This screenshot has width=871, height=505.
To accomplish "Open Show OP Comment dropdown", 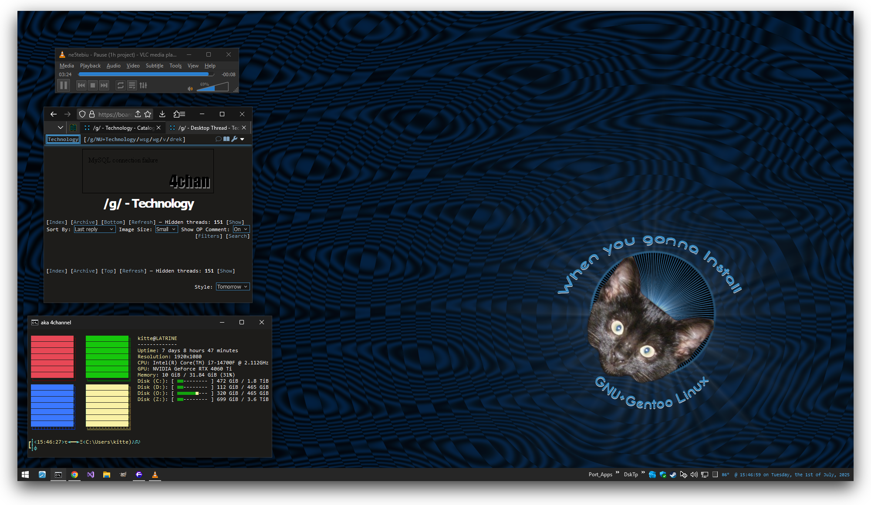I will click(x=241, y=229).
